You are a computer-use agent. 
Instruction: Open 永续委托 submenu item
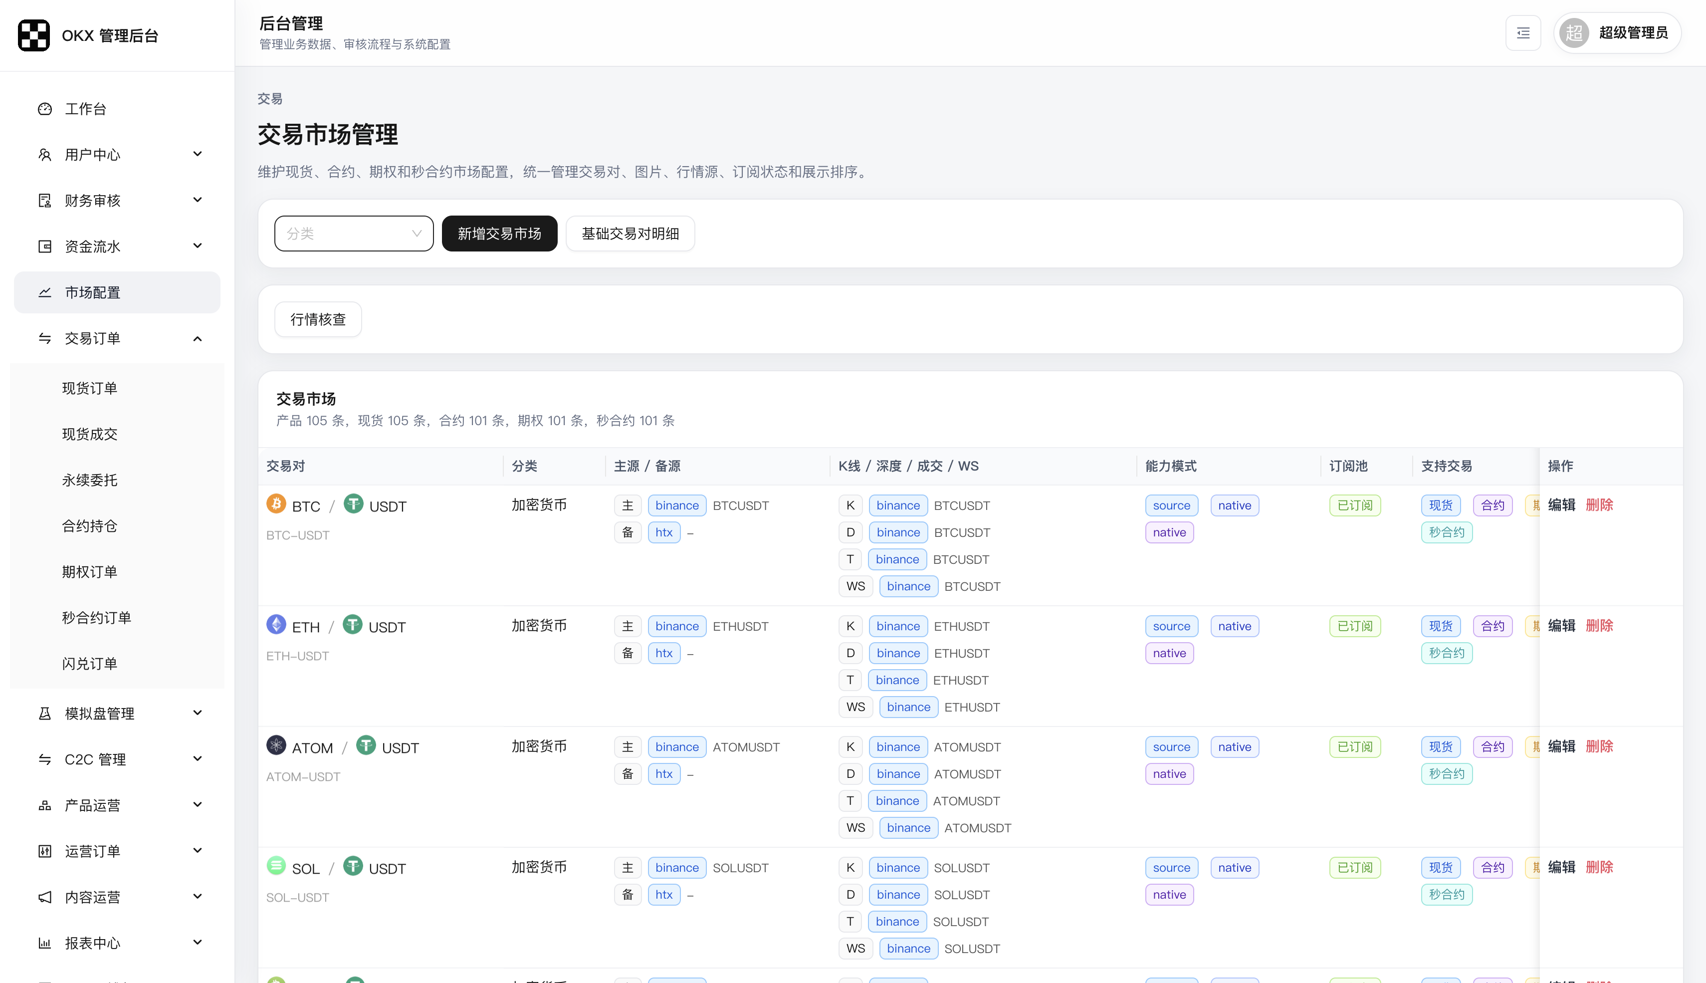tap(117, 480)
